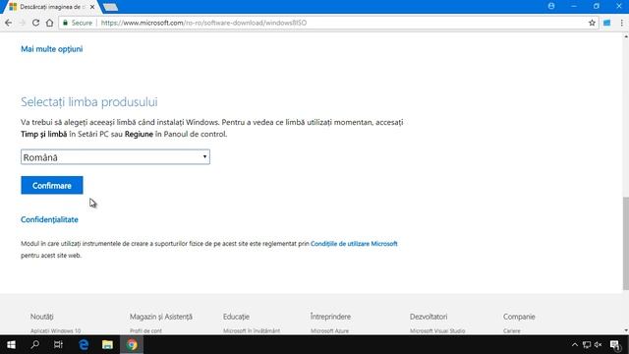
Task: Open the Profil de cont footer link
Action: (x=145, y=330)
